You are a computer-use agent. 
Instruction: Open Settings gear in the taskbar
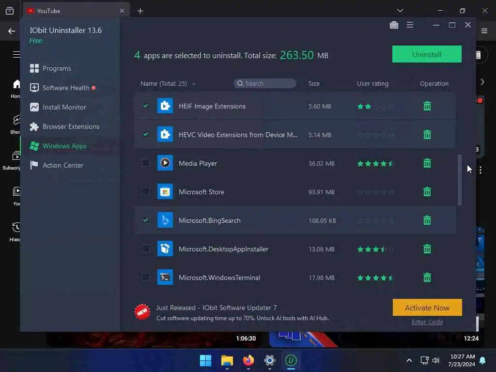[269, 360]
